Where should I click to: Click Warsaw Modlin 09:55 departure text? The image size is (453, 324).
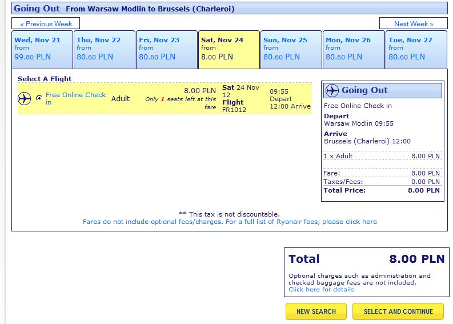tap(359, 123)
